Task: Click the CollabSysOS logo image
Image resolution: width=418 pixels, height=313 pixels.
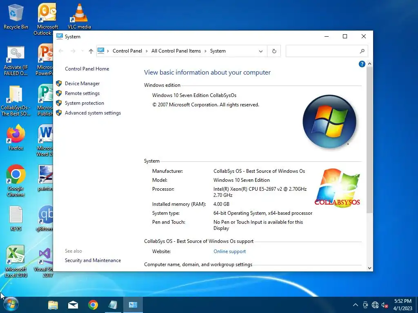Action: coord(337,188)
